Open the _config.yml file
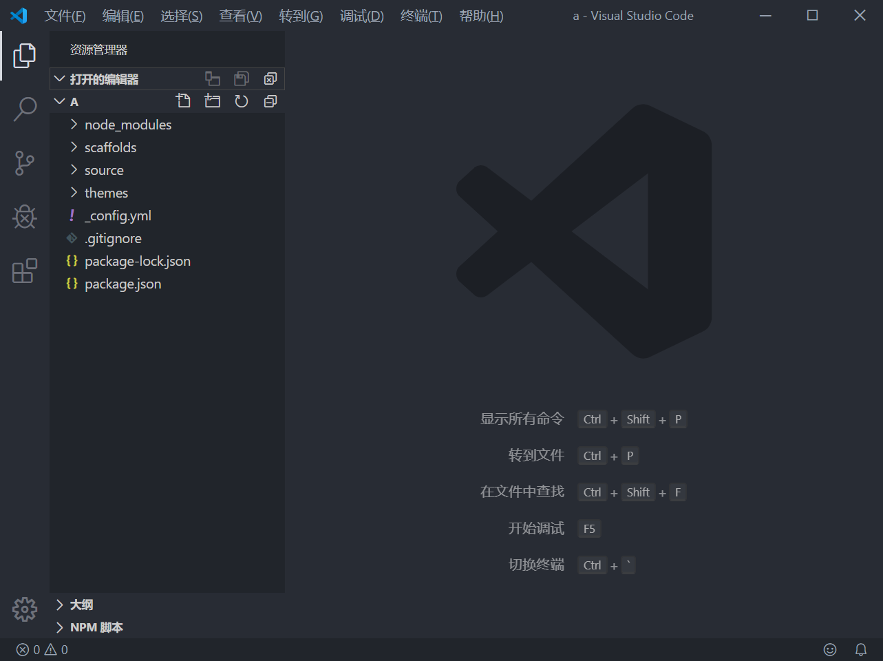The height and width of the screenshot is (661, 883). (x=118, y=216)
